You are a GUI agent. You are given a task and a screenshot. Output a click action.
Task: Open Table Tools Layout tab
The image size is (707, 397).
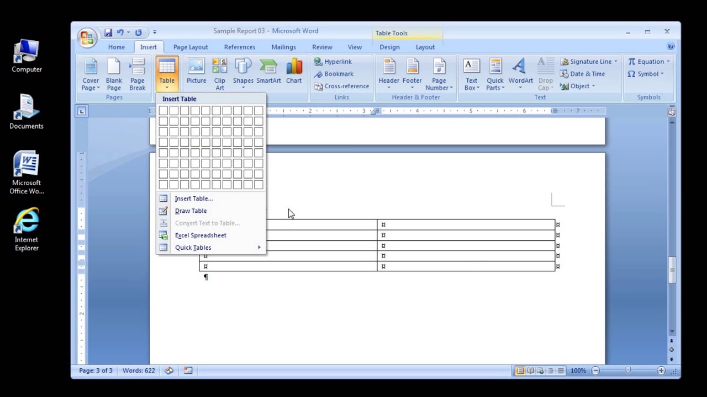point(425,47)
